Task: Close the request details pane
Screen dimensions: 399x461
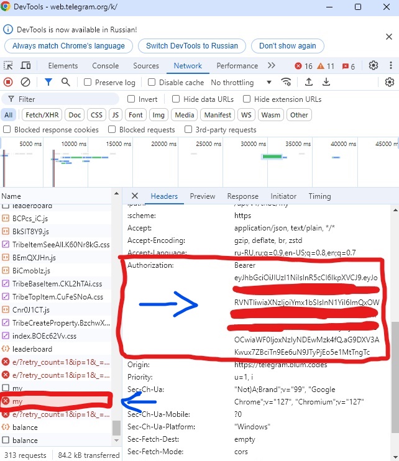Action: [x=135, y=196]
